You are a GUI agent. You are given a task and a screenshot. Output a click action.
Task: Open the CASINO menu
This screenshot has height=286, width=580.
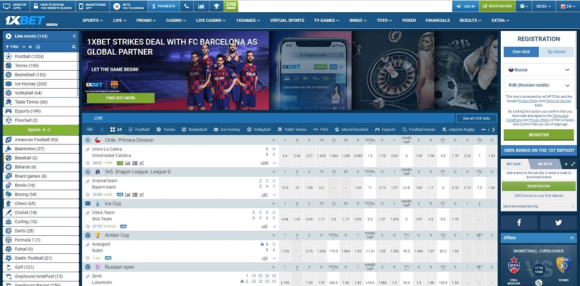coord(176,21)
